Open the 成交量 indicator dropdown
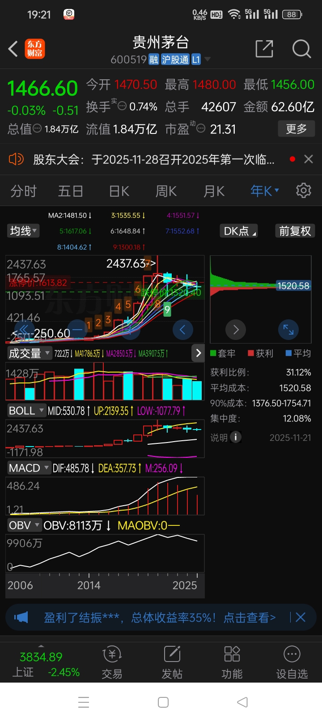This screenshot has width=322, height=722. coord(30,353)
